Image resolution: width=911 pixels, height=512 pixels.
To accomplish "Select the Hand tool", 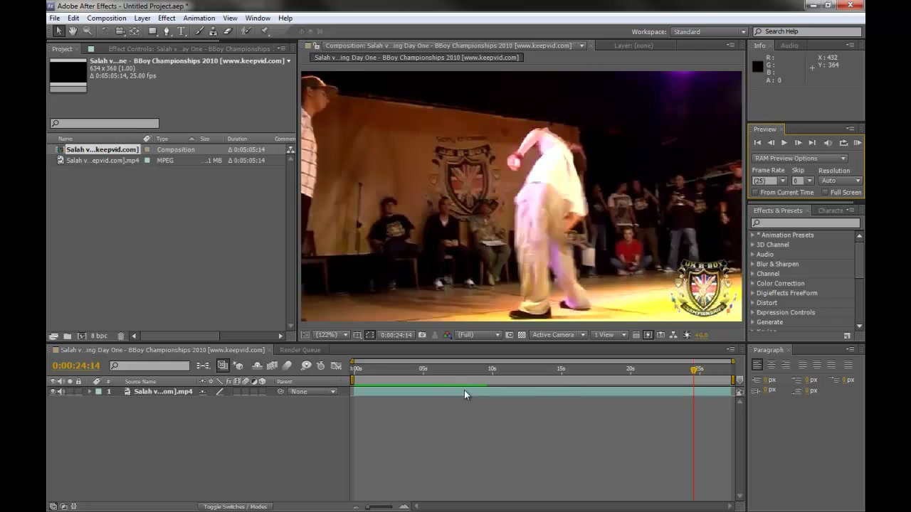I will 73,31.
